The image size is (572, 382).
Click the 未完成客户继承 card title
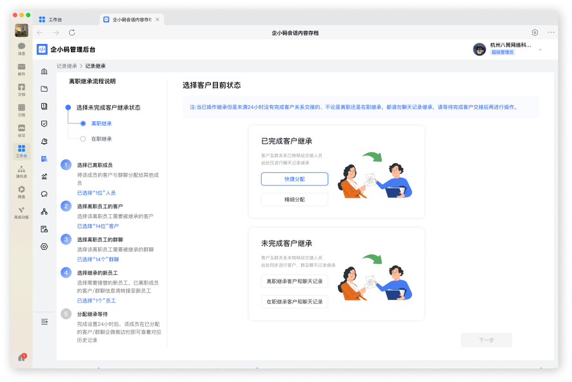pyautogui.click(x=286, y=243)
